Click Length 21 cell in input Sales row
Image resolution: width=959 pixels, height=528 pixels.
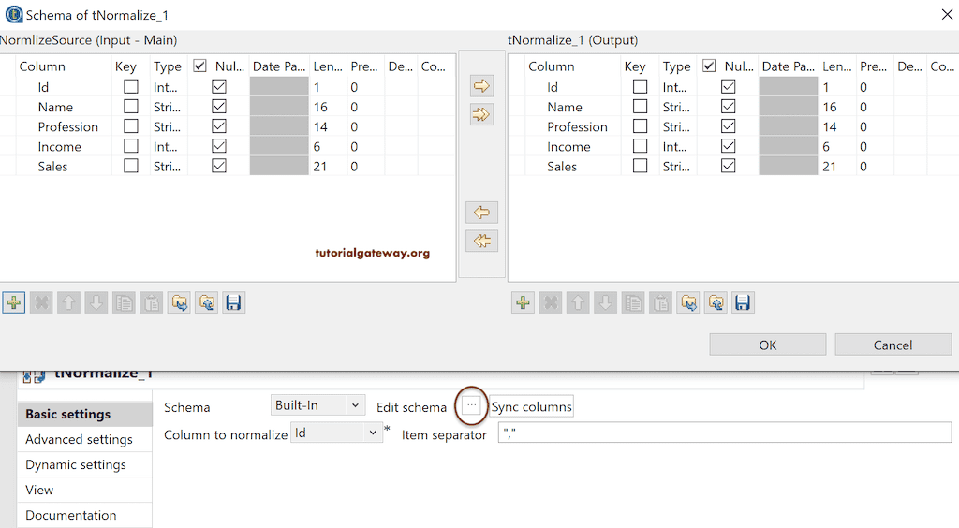(x=328, y=167)
